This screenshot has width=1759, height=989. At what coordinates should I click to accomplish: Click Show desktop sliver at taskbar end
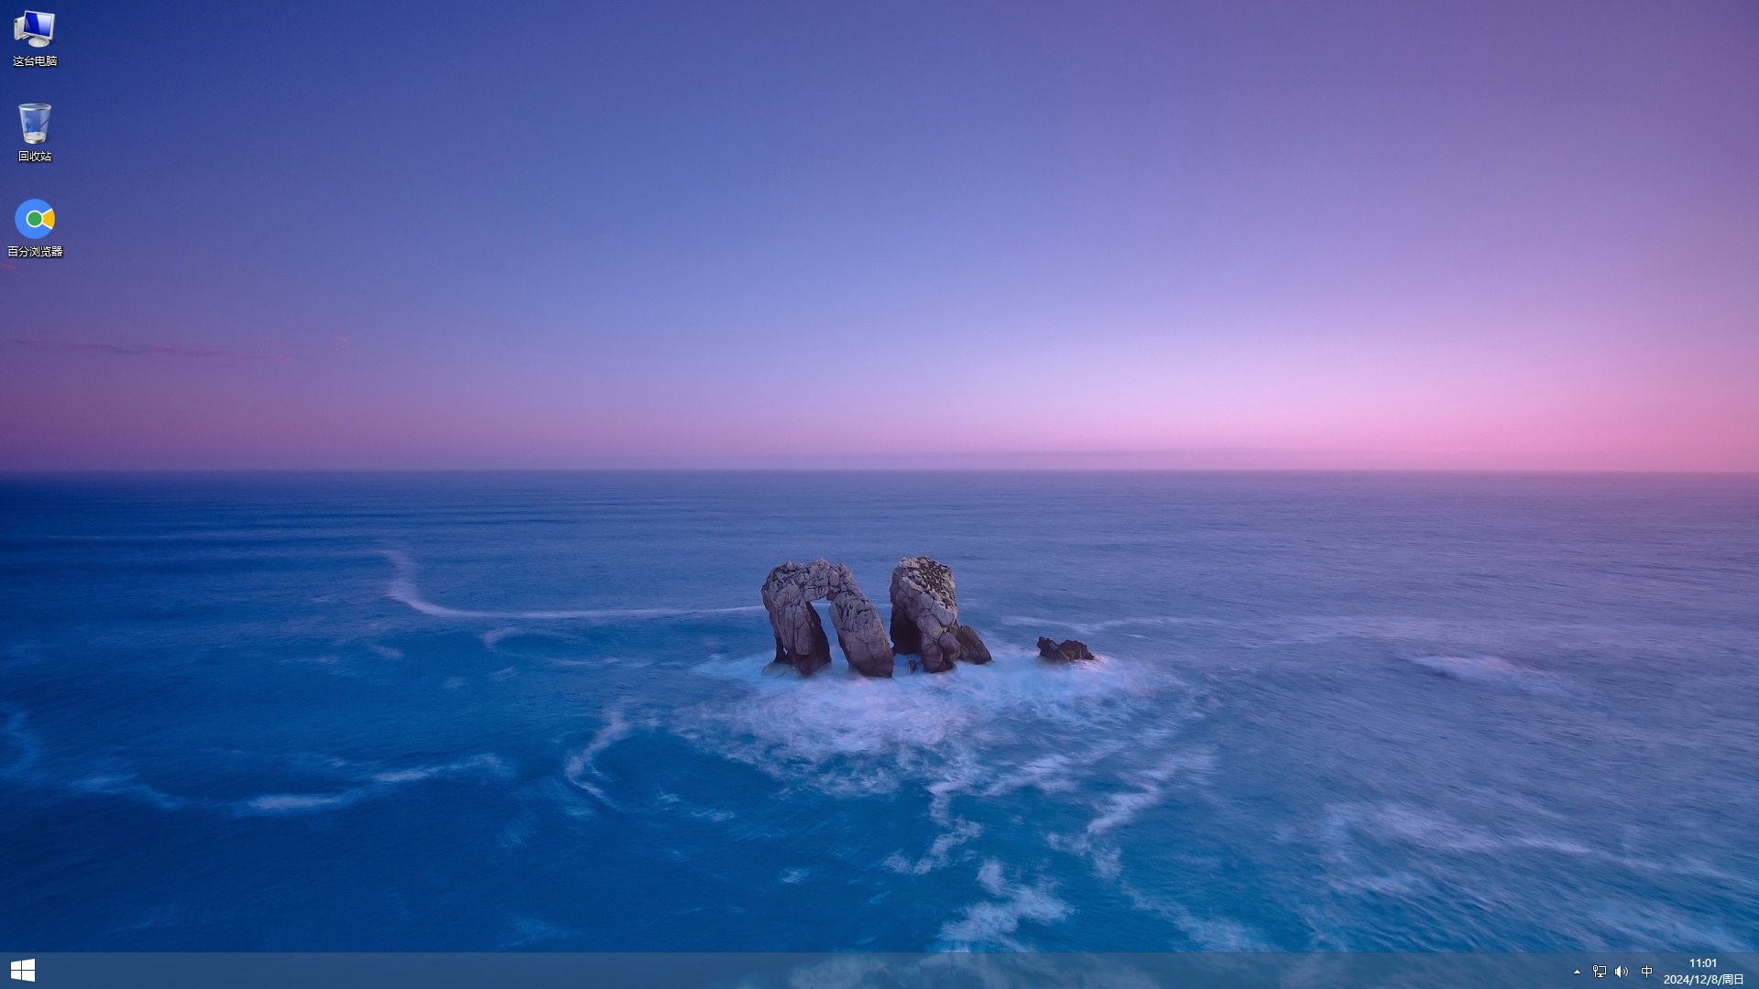pyautogui.click(x=1756, y=971)
